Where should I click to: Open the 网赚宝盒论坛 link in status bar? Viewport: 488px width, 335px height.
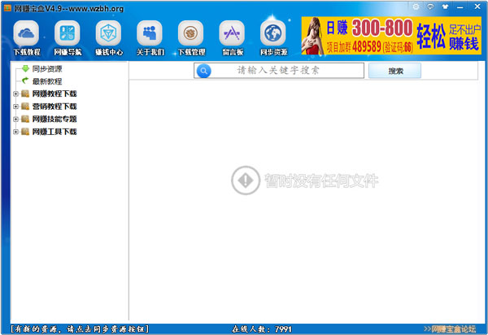coord(452,328)
